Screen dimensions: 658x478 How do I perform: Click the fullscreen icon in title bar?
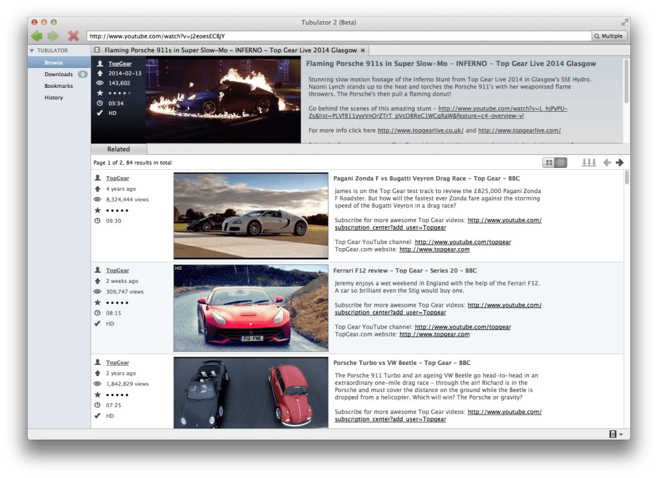click(624, 23)
